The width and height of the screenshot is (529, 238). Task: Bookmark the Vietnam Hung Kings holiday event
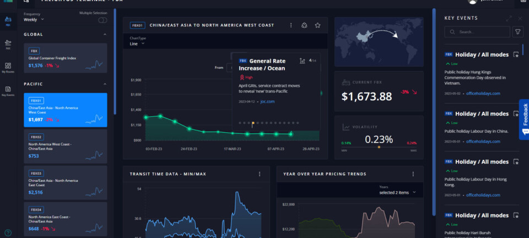(x=516, y=54)
